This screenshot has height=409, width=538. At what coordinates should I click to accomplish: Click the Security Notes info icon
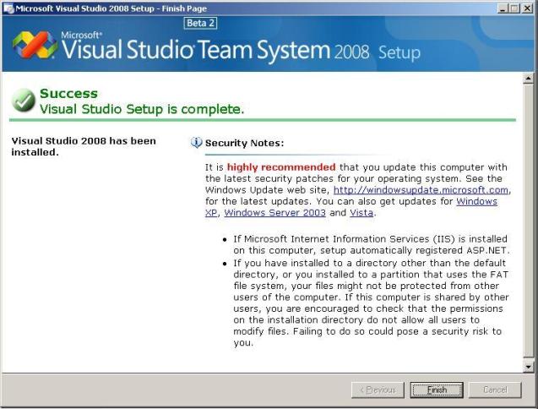pos(196,143)
